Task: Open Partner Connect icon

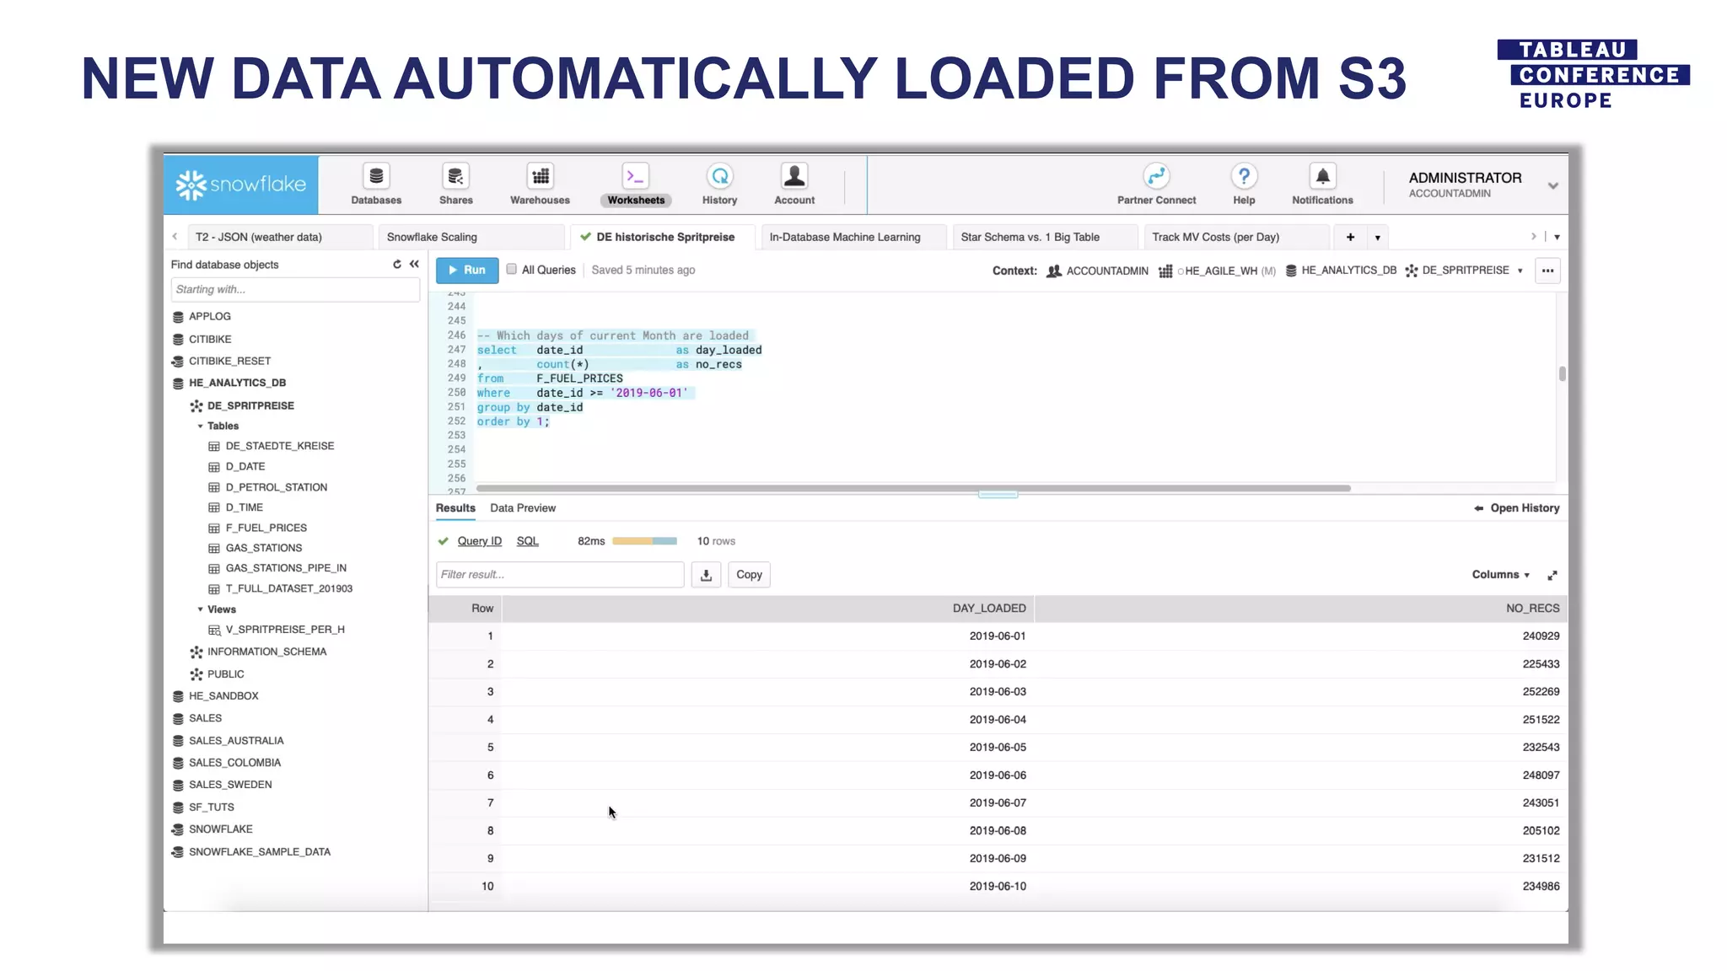Action: (1156, 177)
